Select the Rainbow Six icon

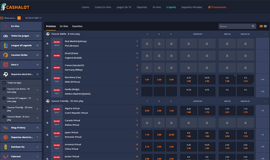coord(5,147)
